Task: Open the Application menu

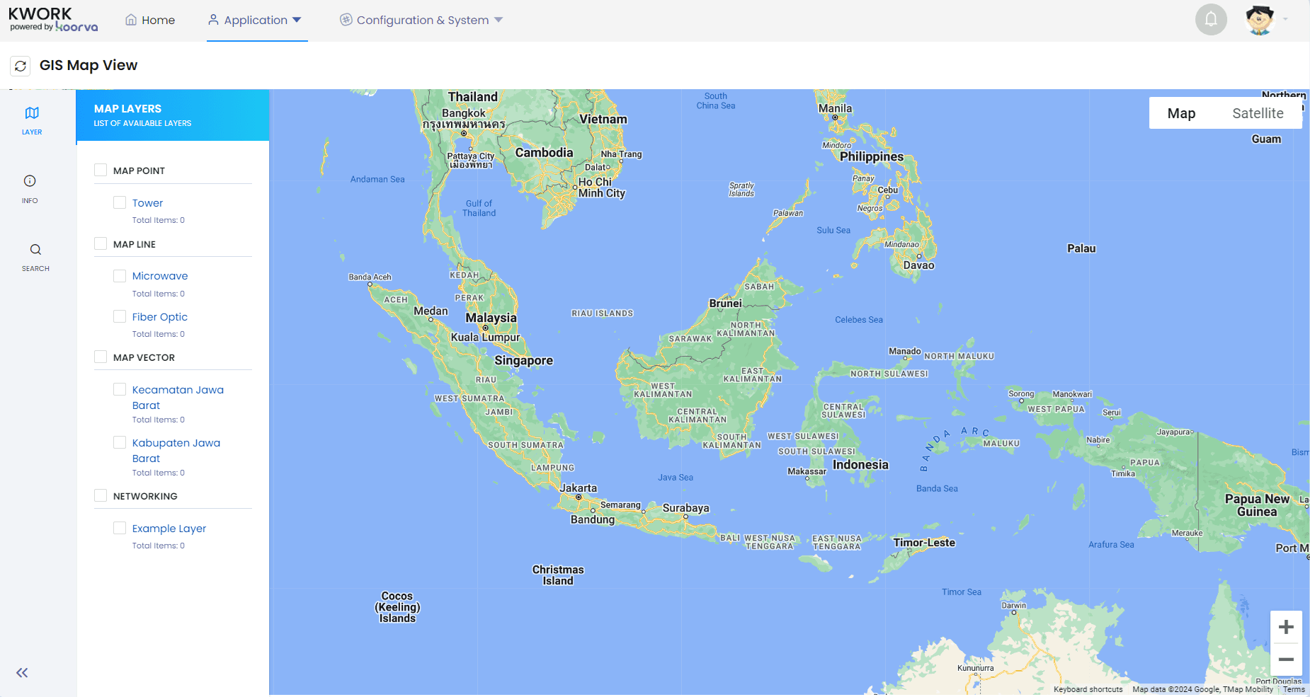Action: tap(256, 20)
